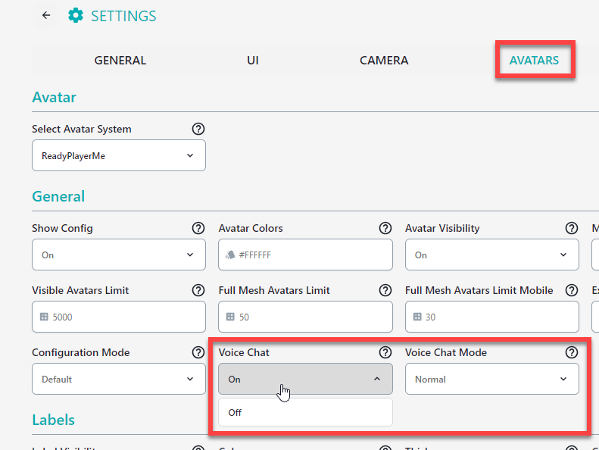
Task: Click the Full Mesh Avatars Limit Mobile 30 field
Action: tap(492, 317)
